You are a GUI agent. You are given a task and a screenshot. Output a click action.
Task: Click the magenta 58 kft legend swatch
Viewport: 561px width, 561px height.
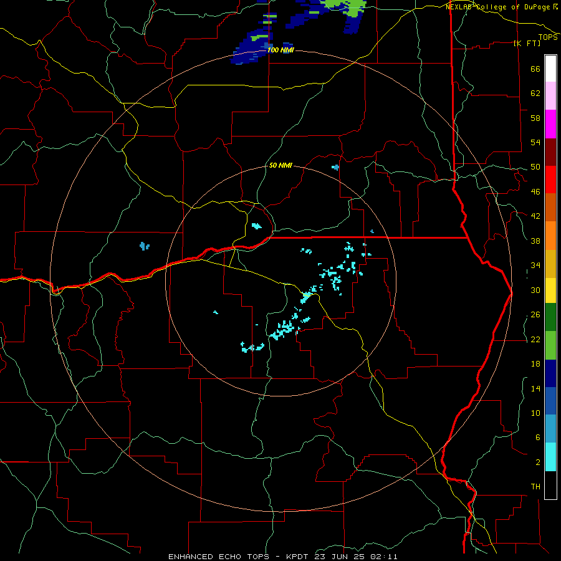(550, 124)
